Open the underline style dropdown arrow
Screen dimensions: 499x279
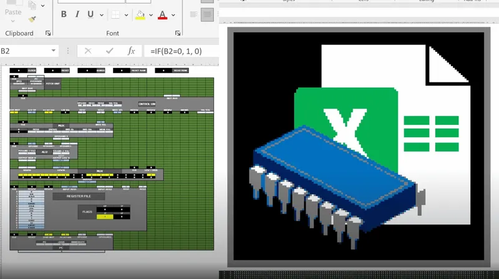[102, 14]
